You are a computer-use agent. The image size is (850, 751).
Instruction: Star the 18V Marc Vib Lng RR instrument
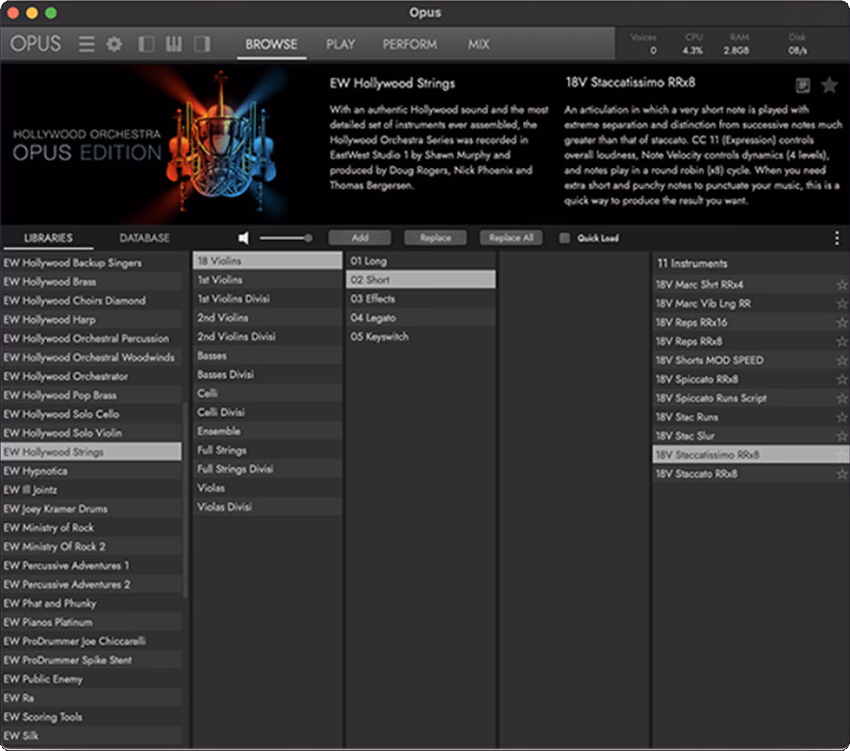pyautogui.click(x=841, y=304)
